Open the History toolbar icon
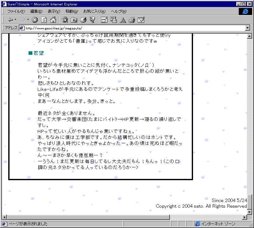254x228 pixels. (x=83, y=20)
